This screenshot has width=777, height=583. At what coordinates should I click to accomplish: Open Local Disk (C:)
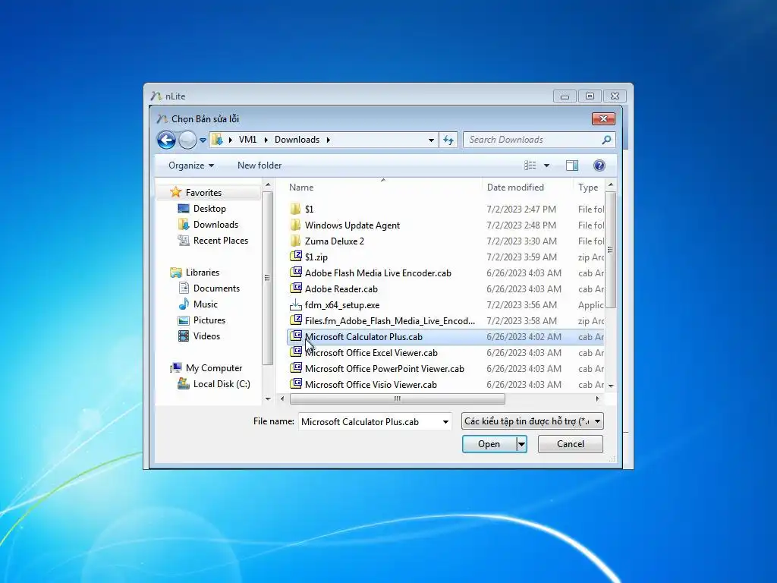point(222,383)
